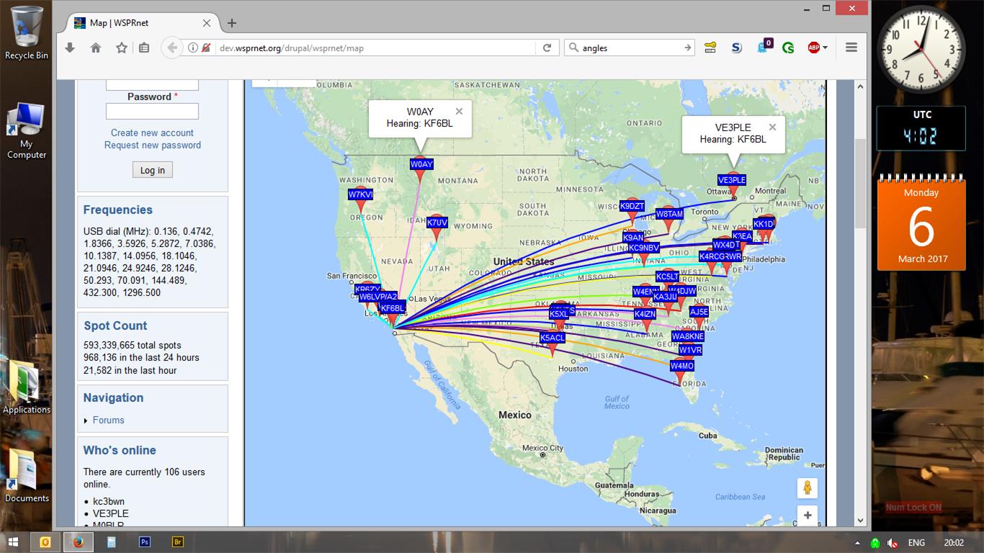Go to the browser home page icon

click(x=96, y=48)
